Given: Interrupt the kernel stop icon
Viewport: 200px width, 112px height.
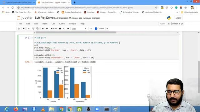Looking at the screenshot, I should (60, 29).
